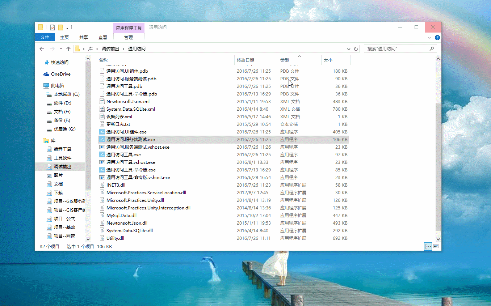
Task: Open Help with the blue question mark icon
Action: click(437, 38)
